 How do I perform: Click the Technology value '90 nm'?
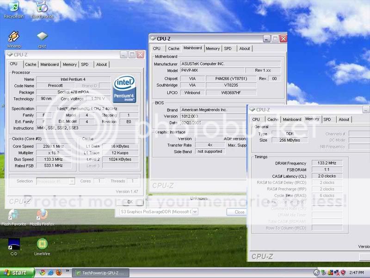46,99
